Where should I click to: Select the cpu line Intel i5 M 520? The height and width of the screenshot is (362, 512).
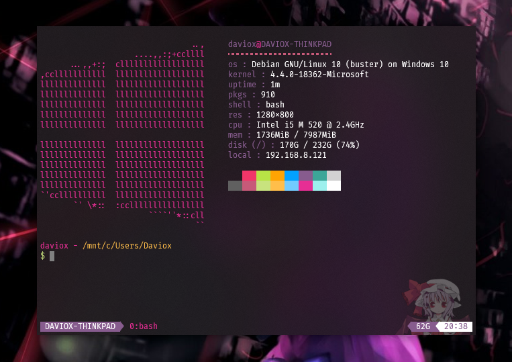pyautogui.click(x=296, y=125)
